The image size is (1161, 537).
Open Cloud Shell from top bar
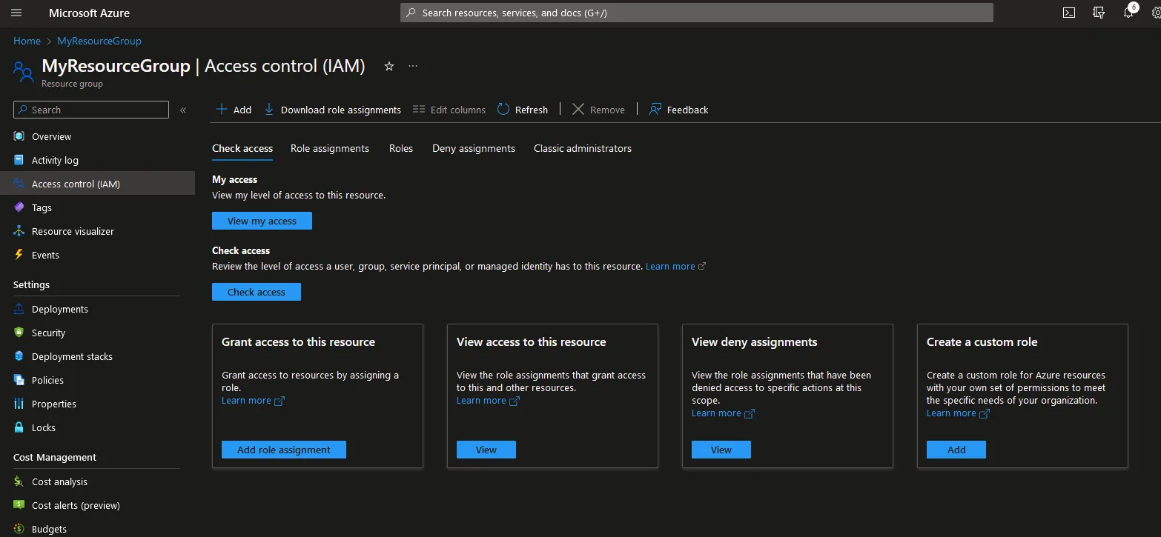click(x=1069, y=13)
